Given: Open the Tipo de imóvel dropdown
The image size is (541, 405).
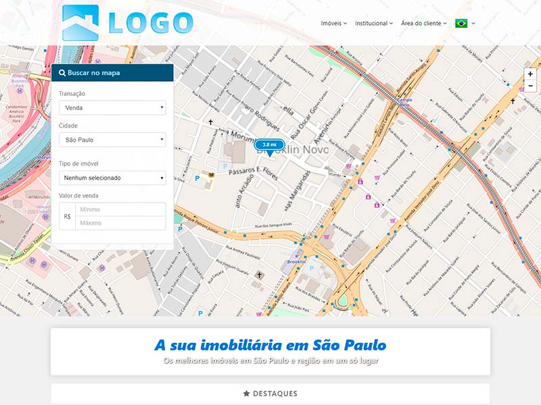Looking at the screenshot, I should click(x=112, y=178).
